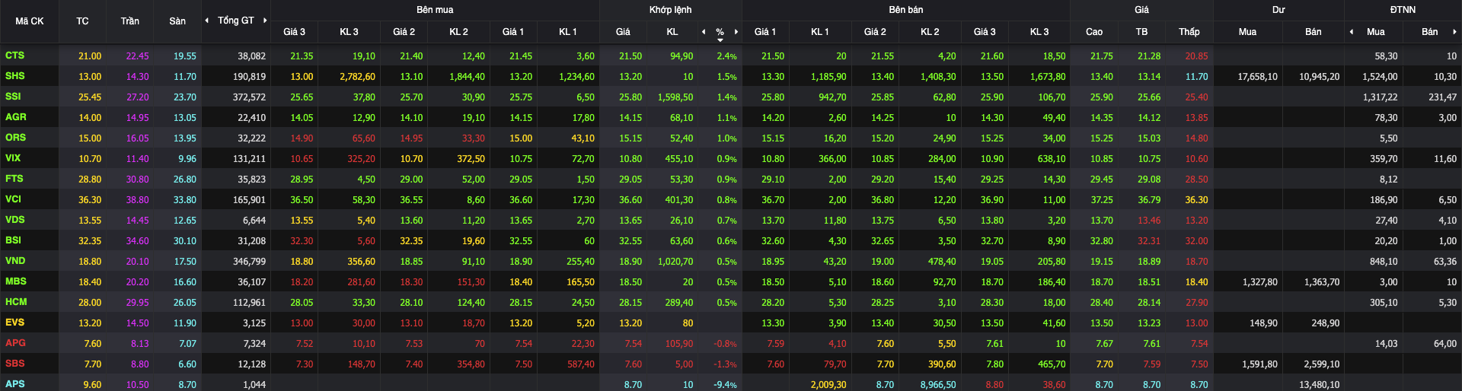Viewport: 1462px width, 391px height.
Task: Open the VIX stock symbol
Action: click(13, 158)
